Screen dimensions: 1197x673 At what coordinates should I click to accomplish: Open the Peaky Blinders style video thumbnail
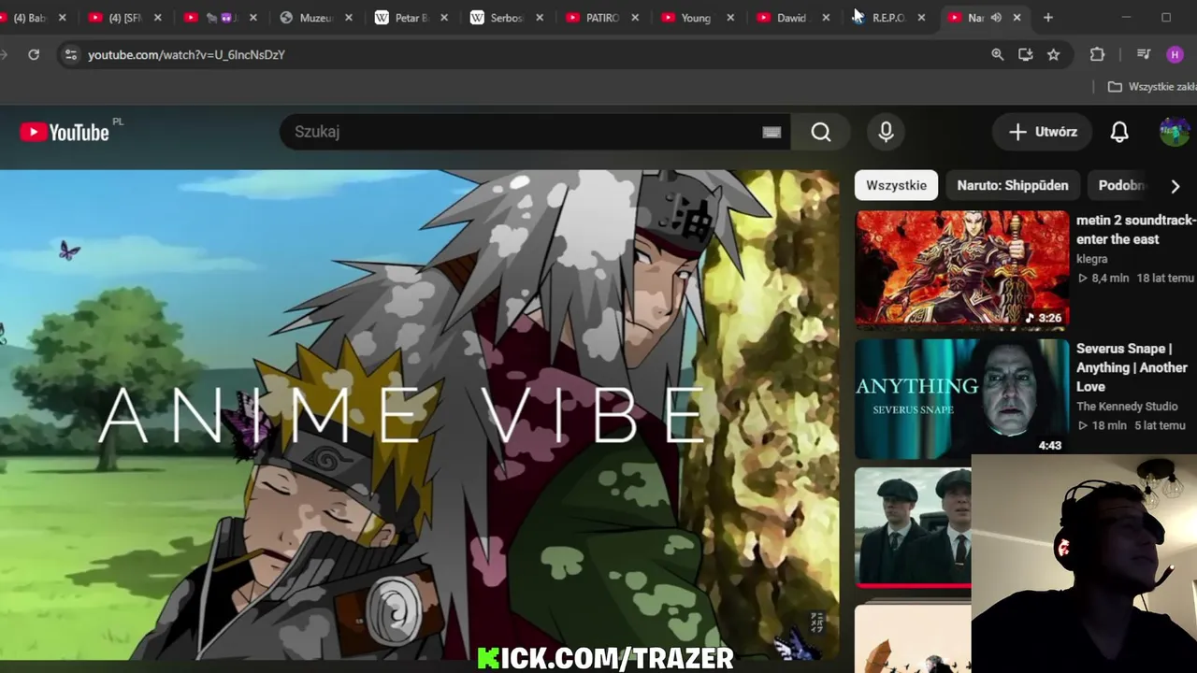[x=914, y=528]
